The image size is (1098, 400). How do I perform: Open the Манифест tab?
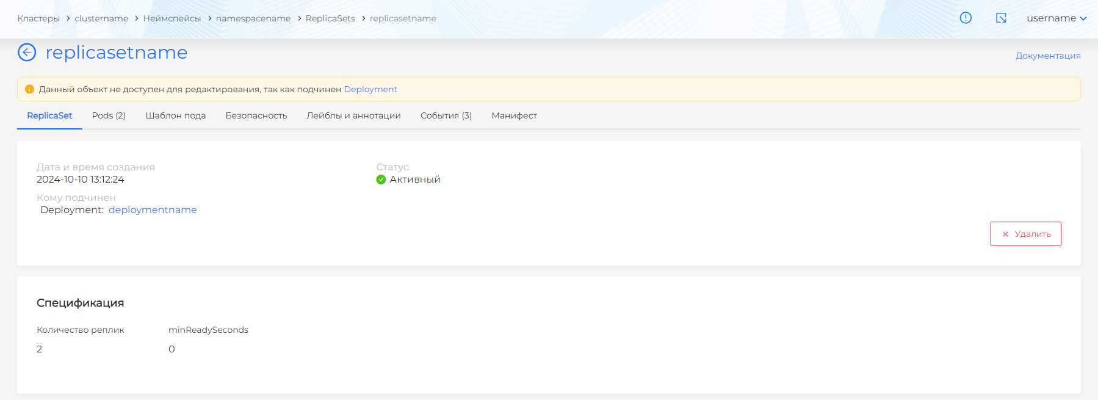(x=514, y=115)
